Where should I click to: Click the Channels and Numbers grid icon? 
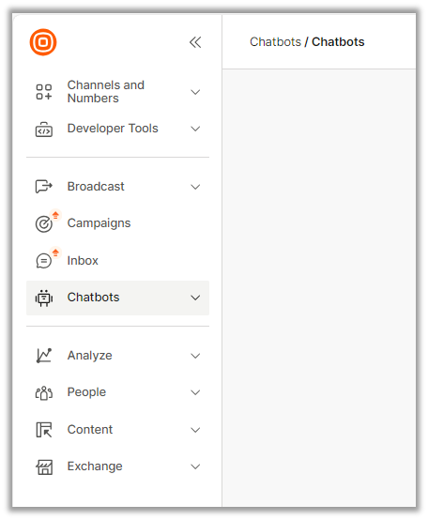[44, 92]
